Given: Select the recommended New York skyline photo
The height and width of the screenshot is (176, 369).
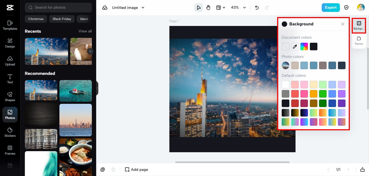Looking at the screenshot, I should 76,120.
